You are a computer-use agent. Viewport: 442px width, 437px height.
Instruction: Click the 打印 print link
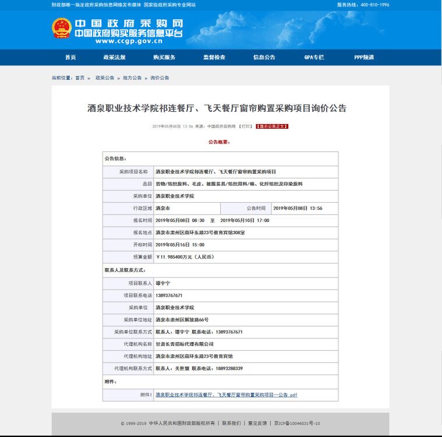click(245, 126)
